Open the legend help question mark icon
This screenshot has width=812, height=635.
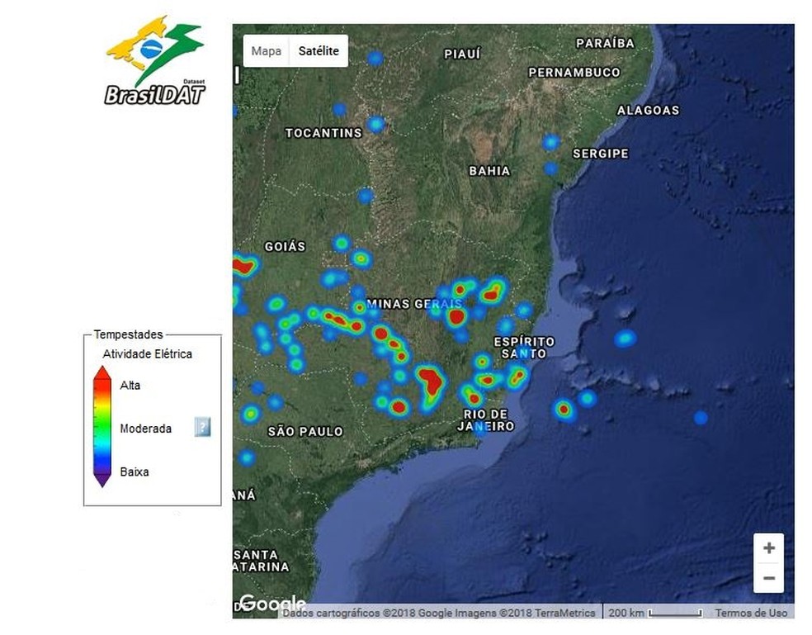(x=202, y=427)
